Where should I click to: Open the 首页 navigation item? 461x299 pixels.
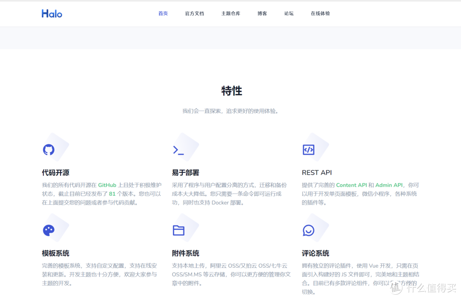point(163,14)
